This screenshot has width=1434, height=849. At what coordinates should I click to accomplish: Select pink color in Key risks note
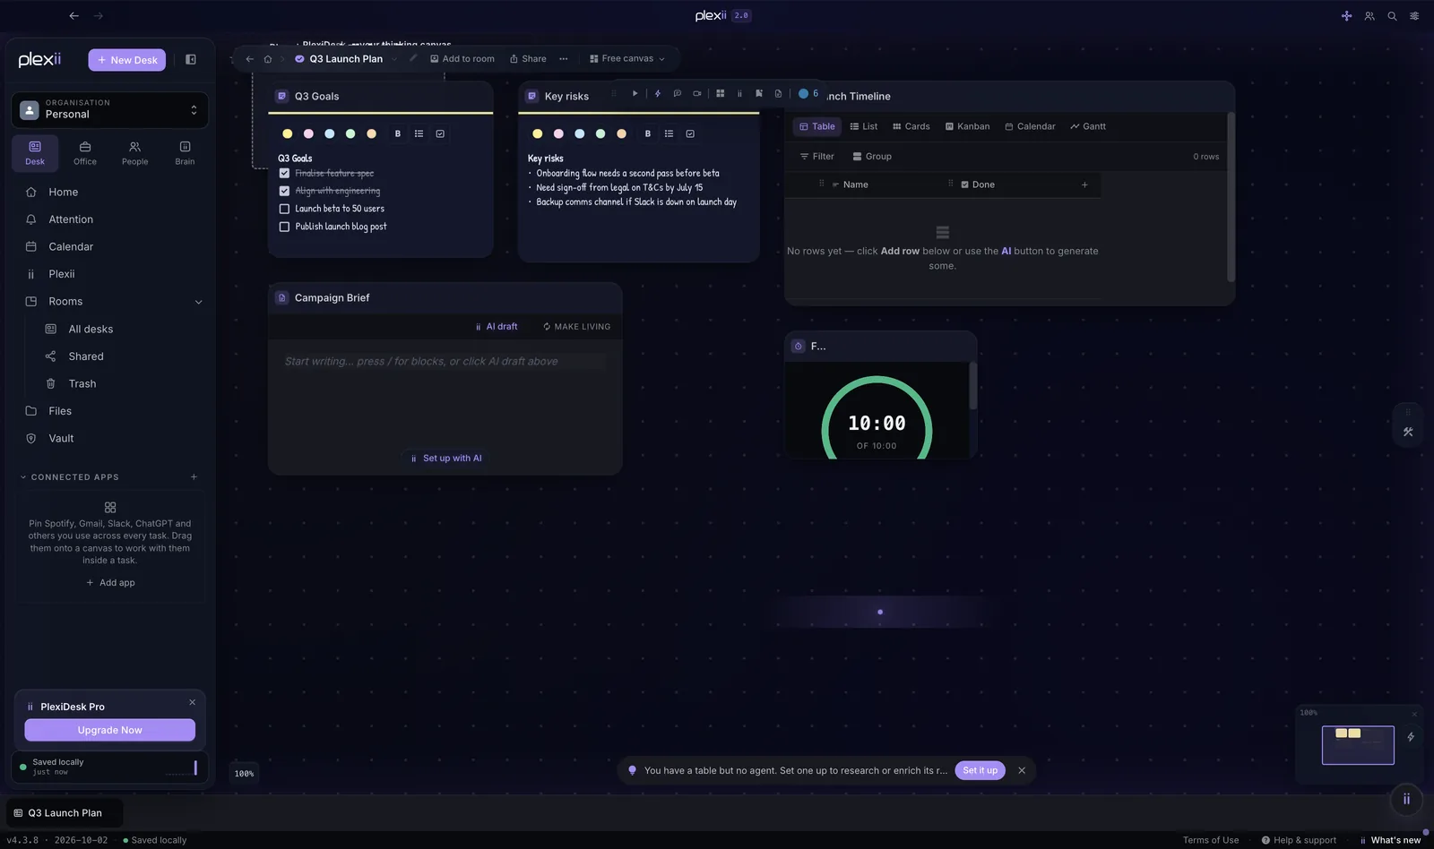coord(558,134)
